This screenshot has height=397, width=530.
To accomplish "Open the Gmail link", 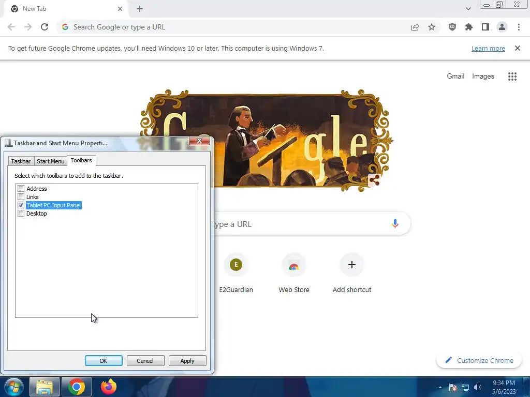I will (x=455, y=77).
